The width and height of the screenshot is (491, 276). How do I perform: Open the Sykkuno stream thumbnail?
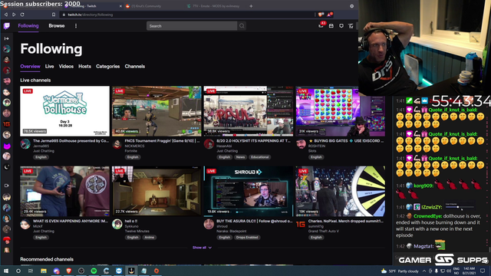coord(157,191)
